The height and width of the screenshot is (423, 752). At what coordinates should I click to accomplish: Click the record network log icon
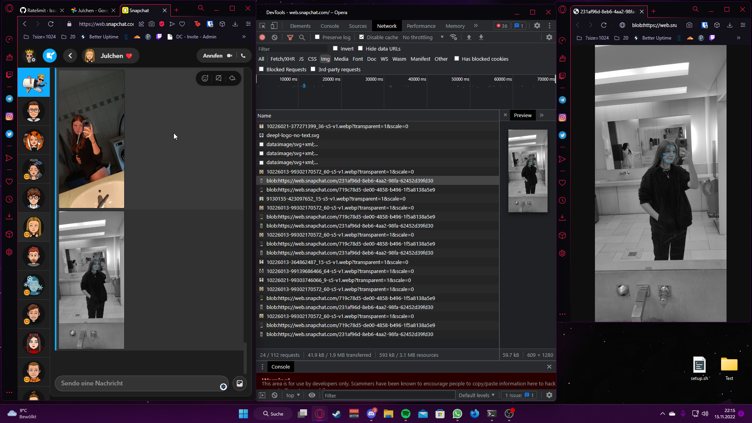pyautogui.click(x=262, y=37)
